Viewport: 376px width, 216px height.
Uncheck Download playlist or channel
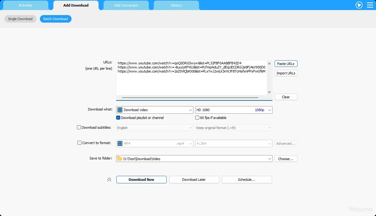(118, 118)
